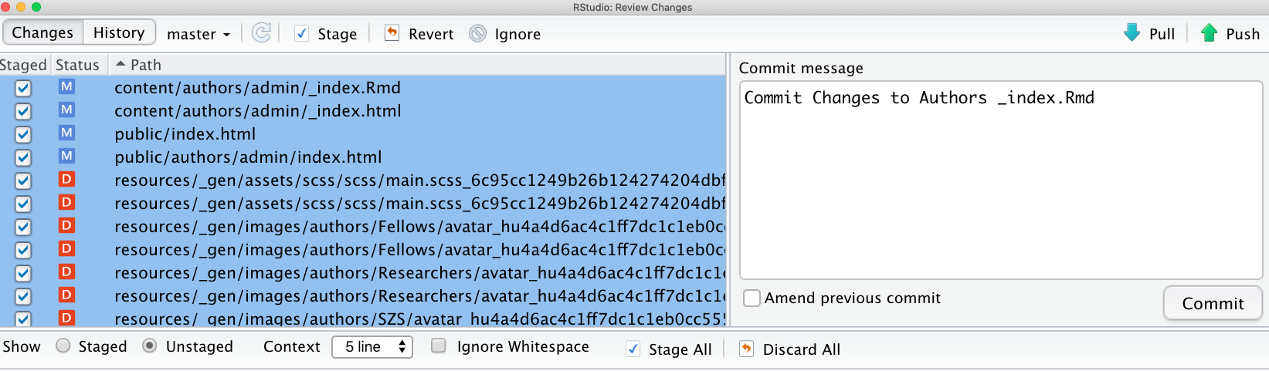Uncheck staged box for content/authors/admin/_index.Rmd
The width and height of the screenshot is (1269, 371).
point(23,88)
